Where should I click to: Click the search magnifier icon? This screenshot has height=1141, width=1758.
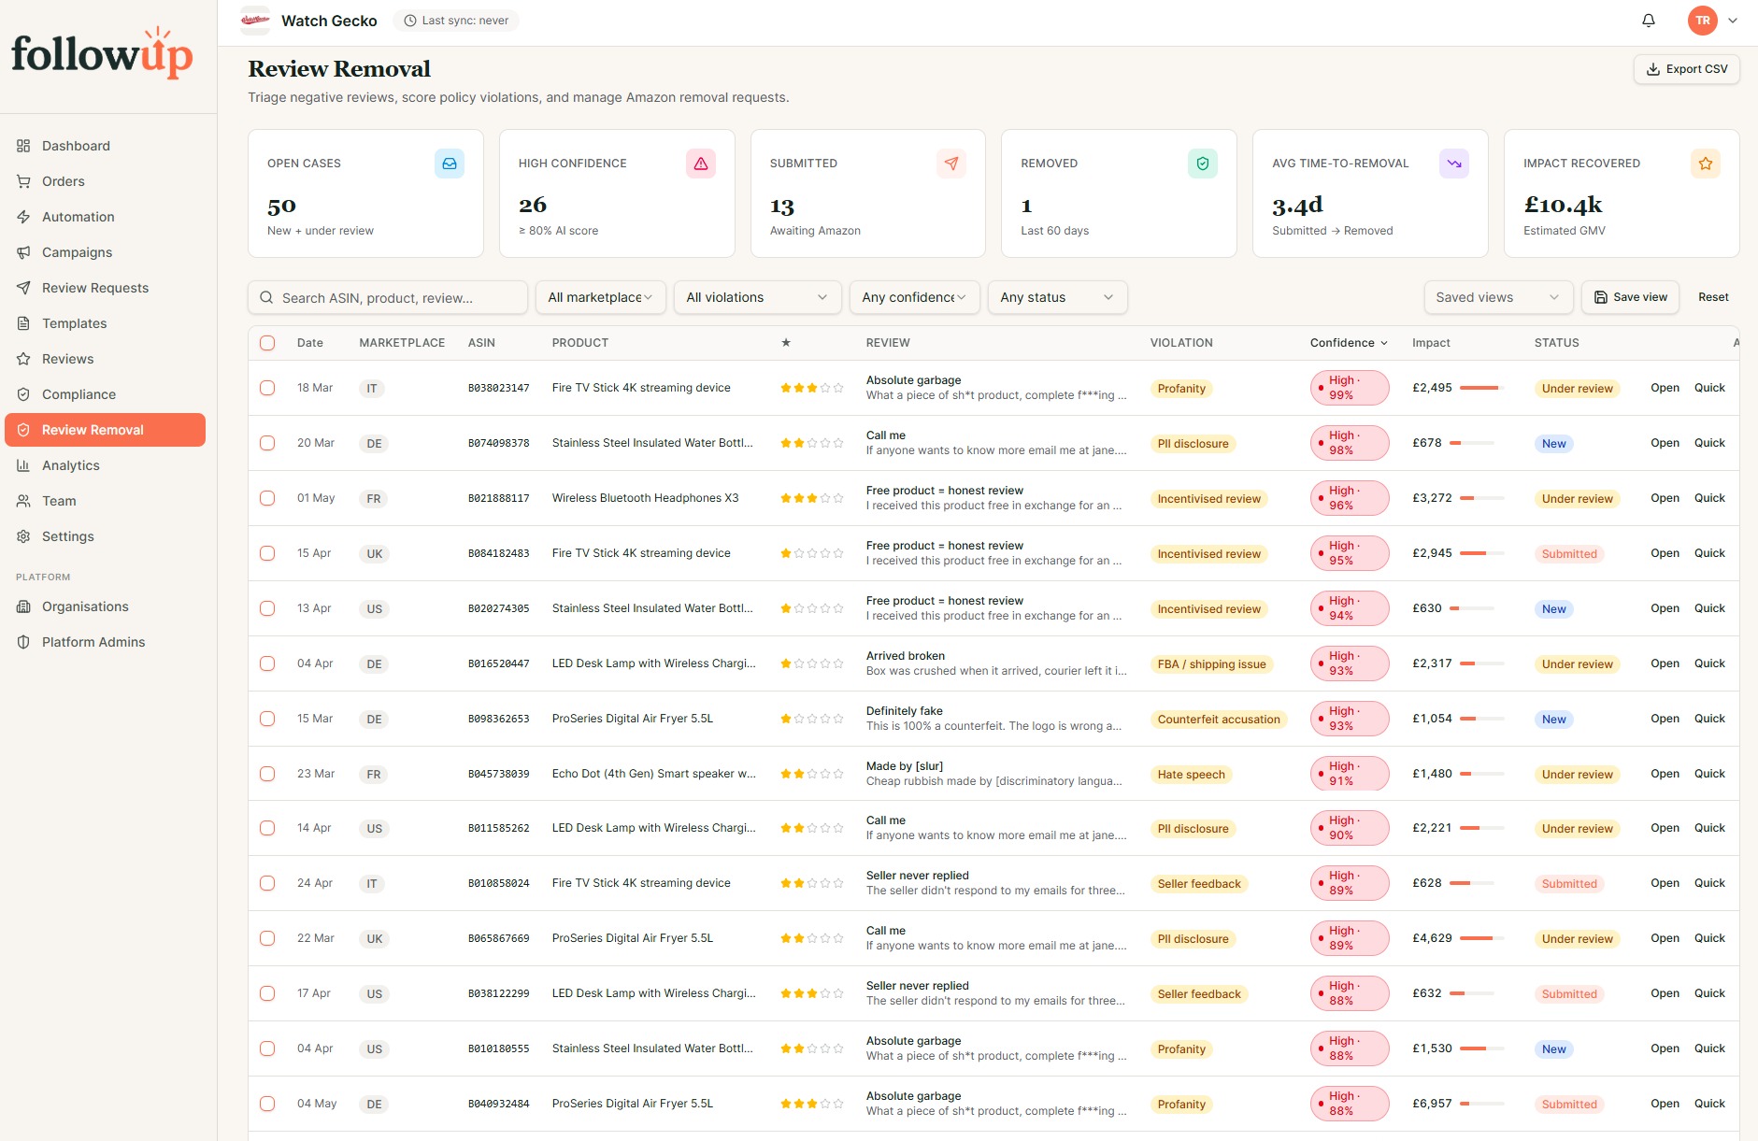pyautogui.click(x=266, y=298)
